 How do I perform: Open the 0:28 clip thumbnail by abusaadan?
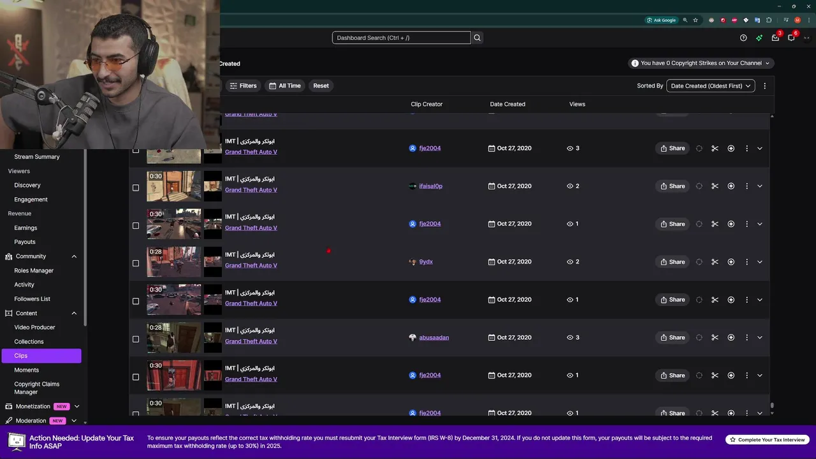click(174, 338)
